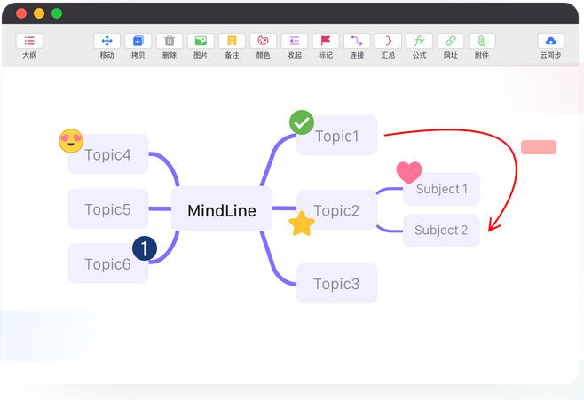
Task: Delete node with trash (删除) icon
Action: point(170,41)
